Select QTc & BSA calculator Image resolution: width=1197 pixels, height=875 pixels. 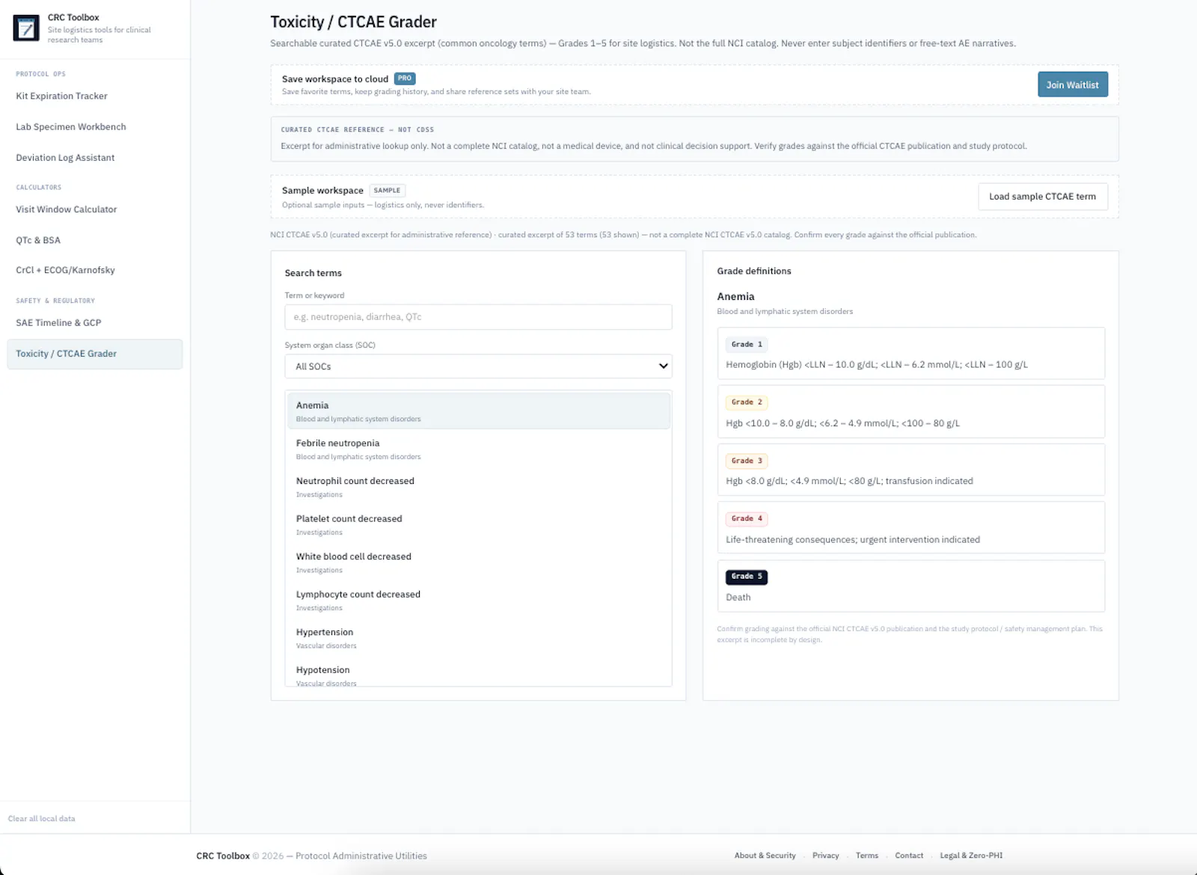coord(38,240)
